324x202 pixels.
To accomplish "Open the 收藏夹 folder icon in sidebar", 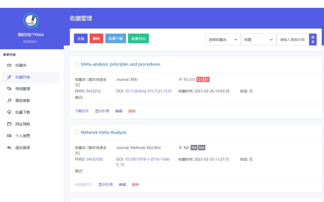I will pos(9,65).
